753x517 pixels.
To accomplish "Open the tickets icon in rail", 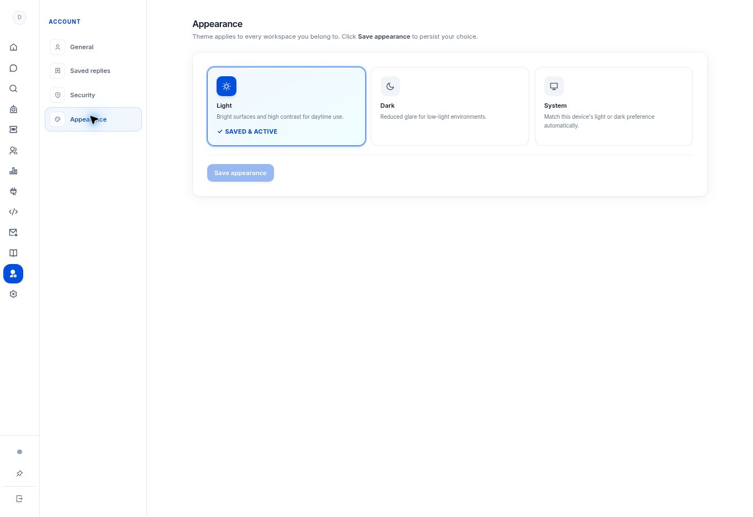I will coord(13,129).
